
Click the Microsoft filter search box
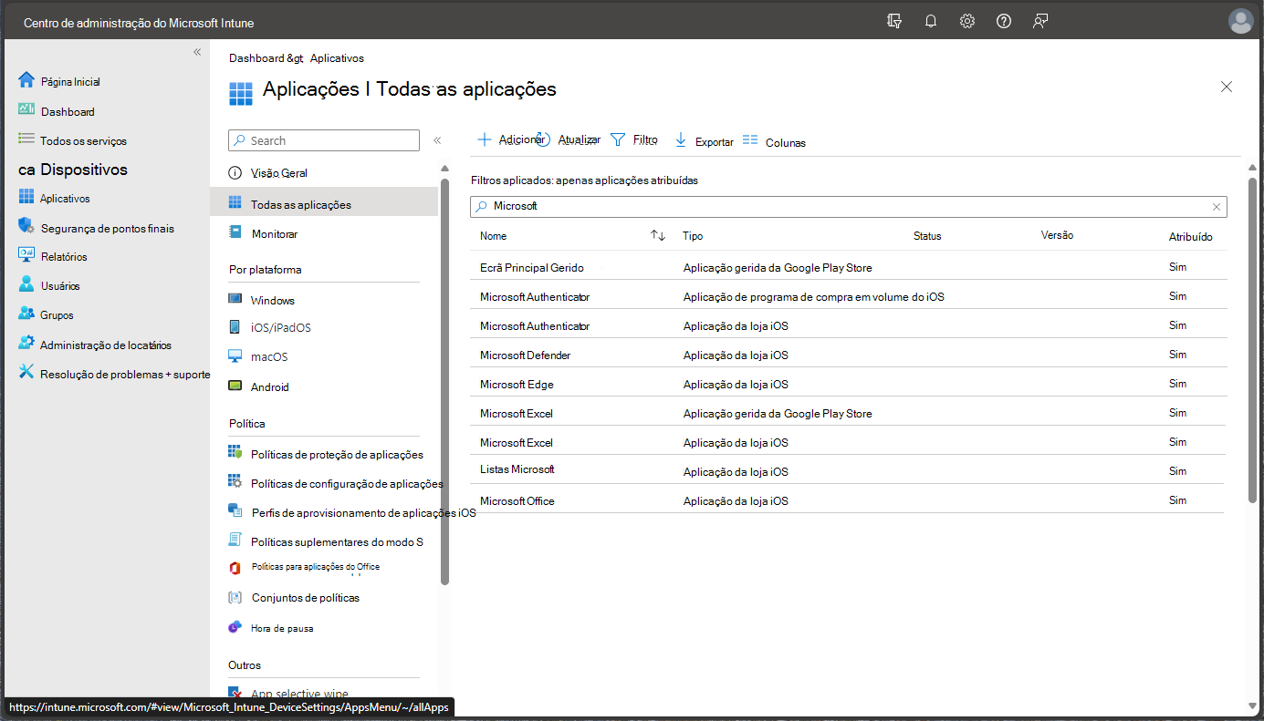click(849, 207)
